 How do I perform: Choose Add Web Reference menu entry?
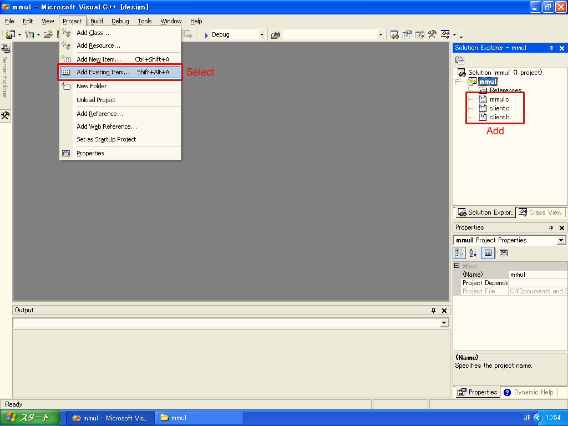(x=120, y=127)
